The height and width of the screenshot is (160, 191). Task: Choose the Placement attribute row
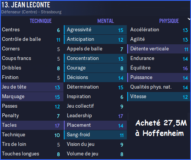coord(95,125)
